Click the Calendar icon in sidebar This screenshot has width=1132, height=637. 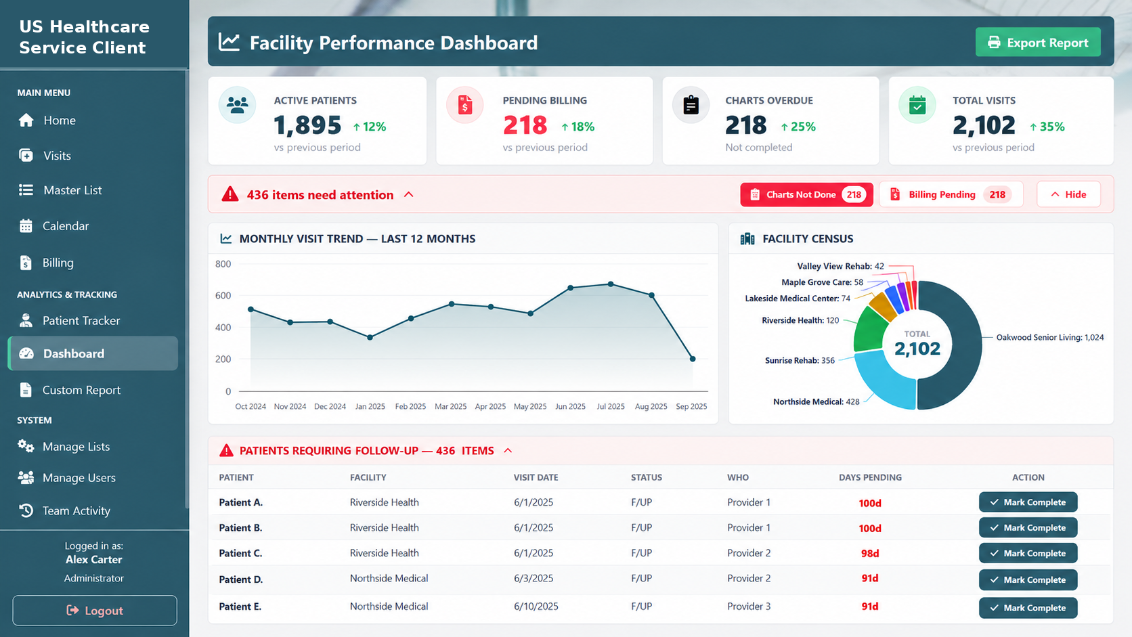click(x=26, y=226)
